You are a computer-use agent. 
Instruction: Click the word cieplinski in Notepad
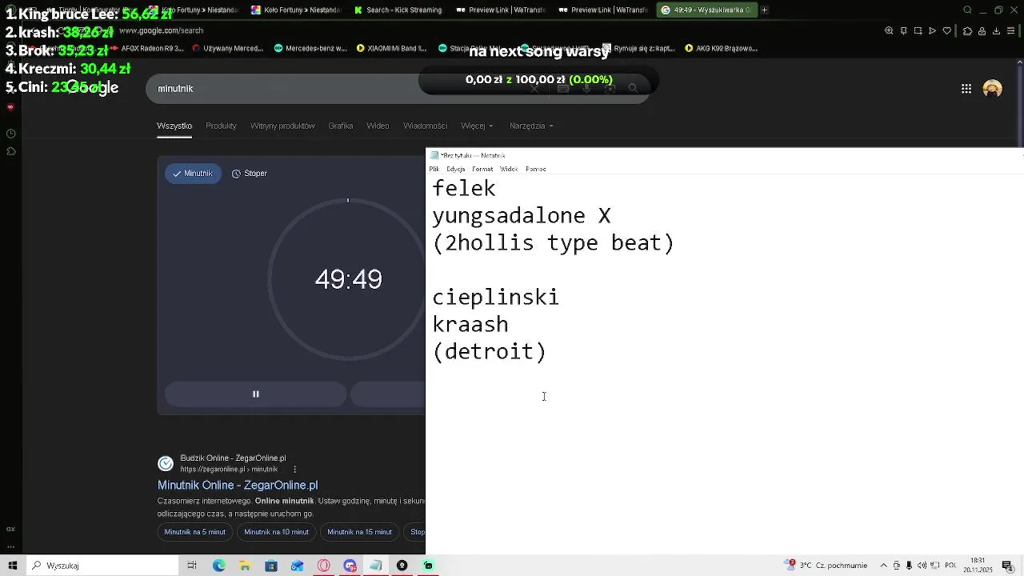(x=495, y=297)
